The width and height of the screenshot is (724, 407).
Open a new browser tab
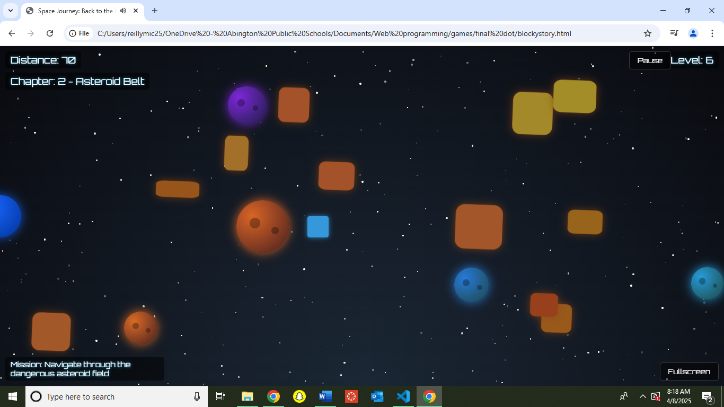tap(155, 11)
